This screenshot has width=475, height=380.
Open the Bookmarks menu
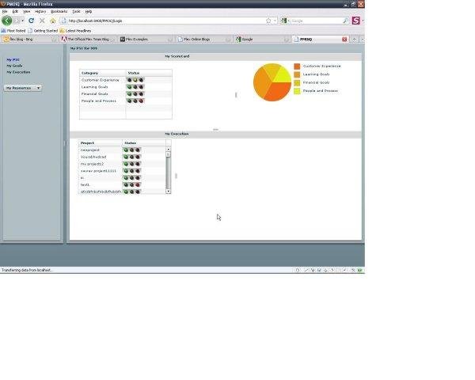59,12
